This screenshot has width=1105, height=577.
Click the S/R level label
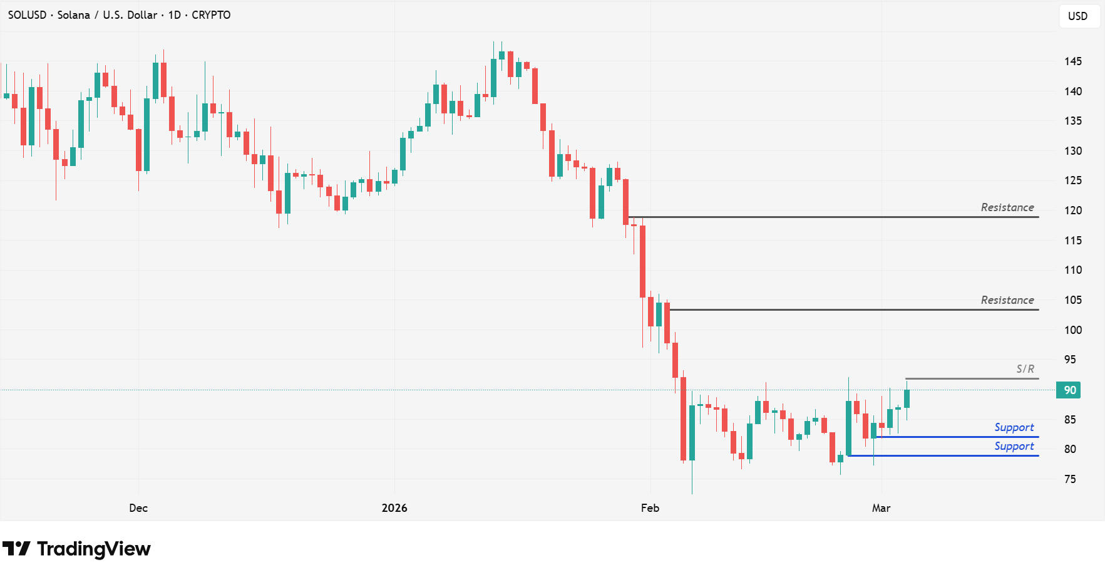1025,369
